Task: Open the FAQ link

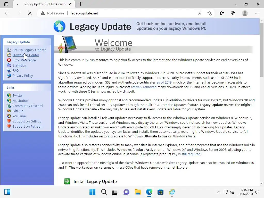Action: [x=16, y=71]
